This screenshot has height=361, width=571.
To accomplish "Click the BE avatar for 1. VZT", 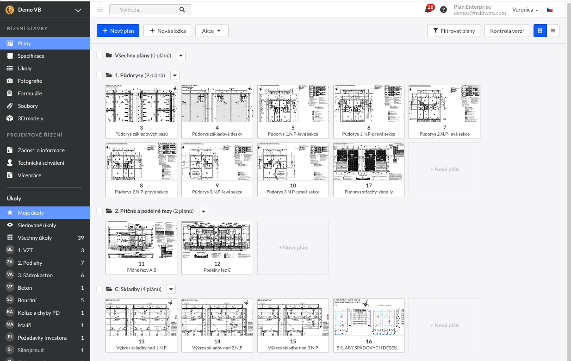I will 10,250.
